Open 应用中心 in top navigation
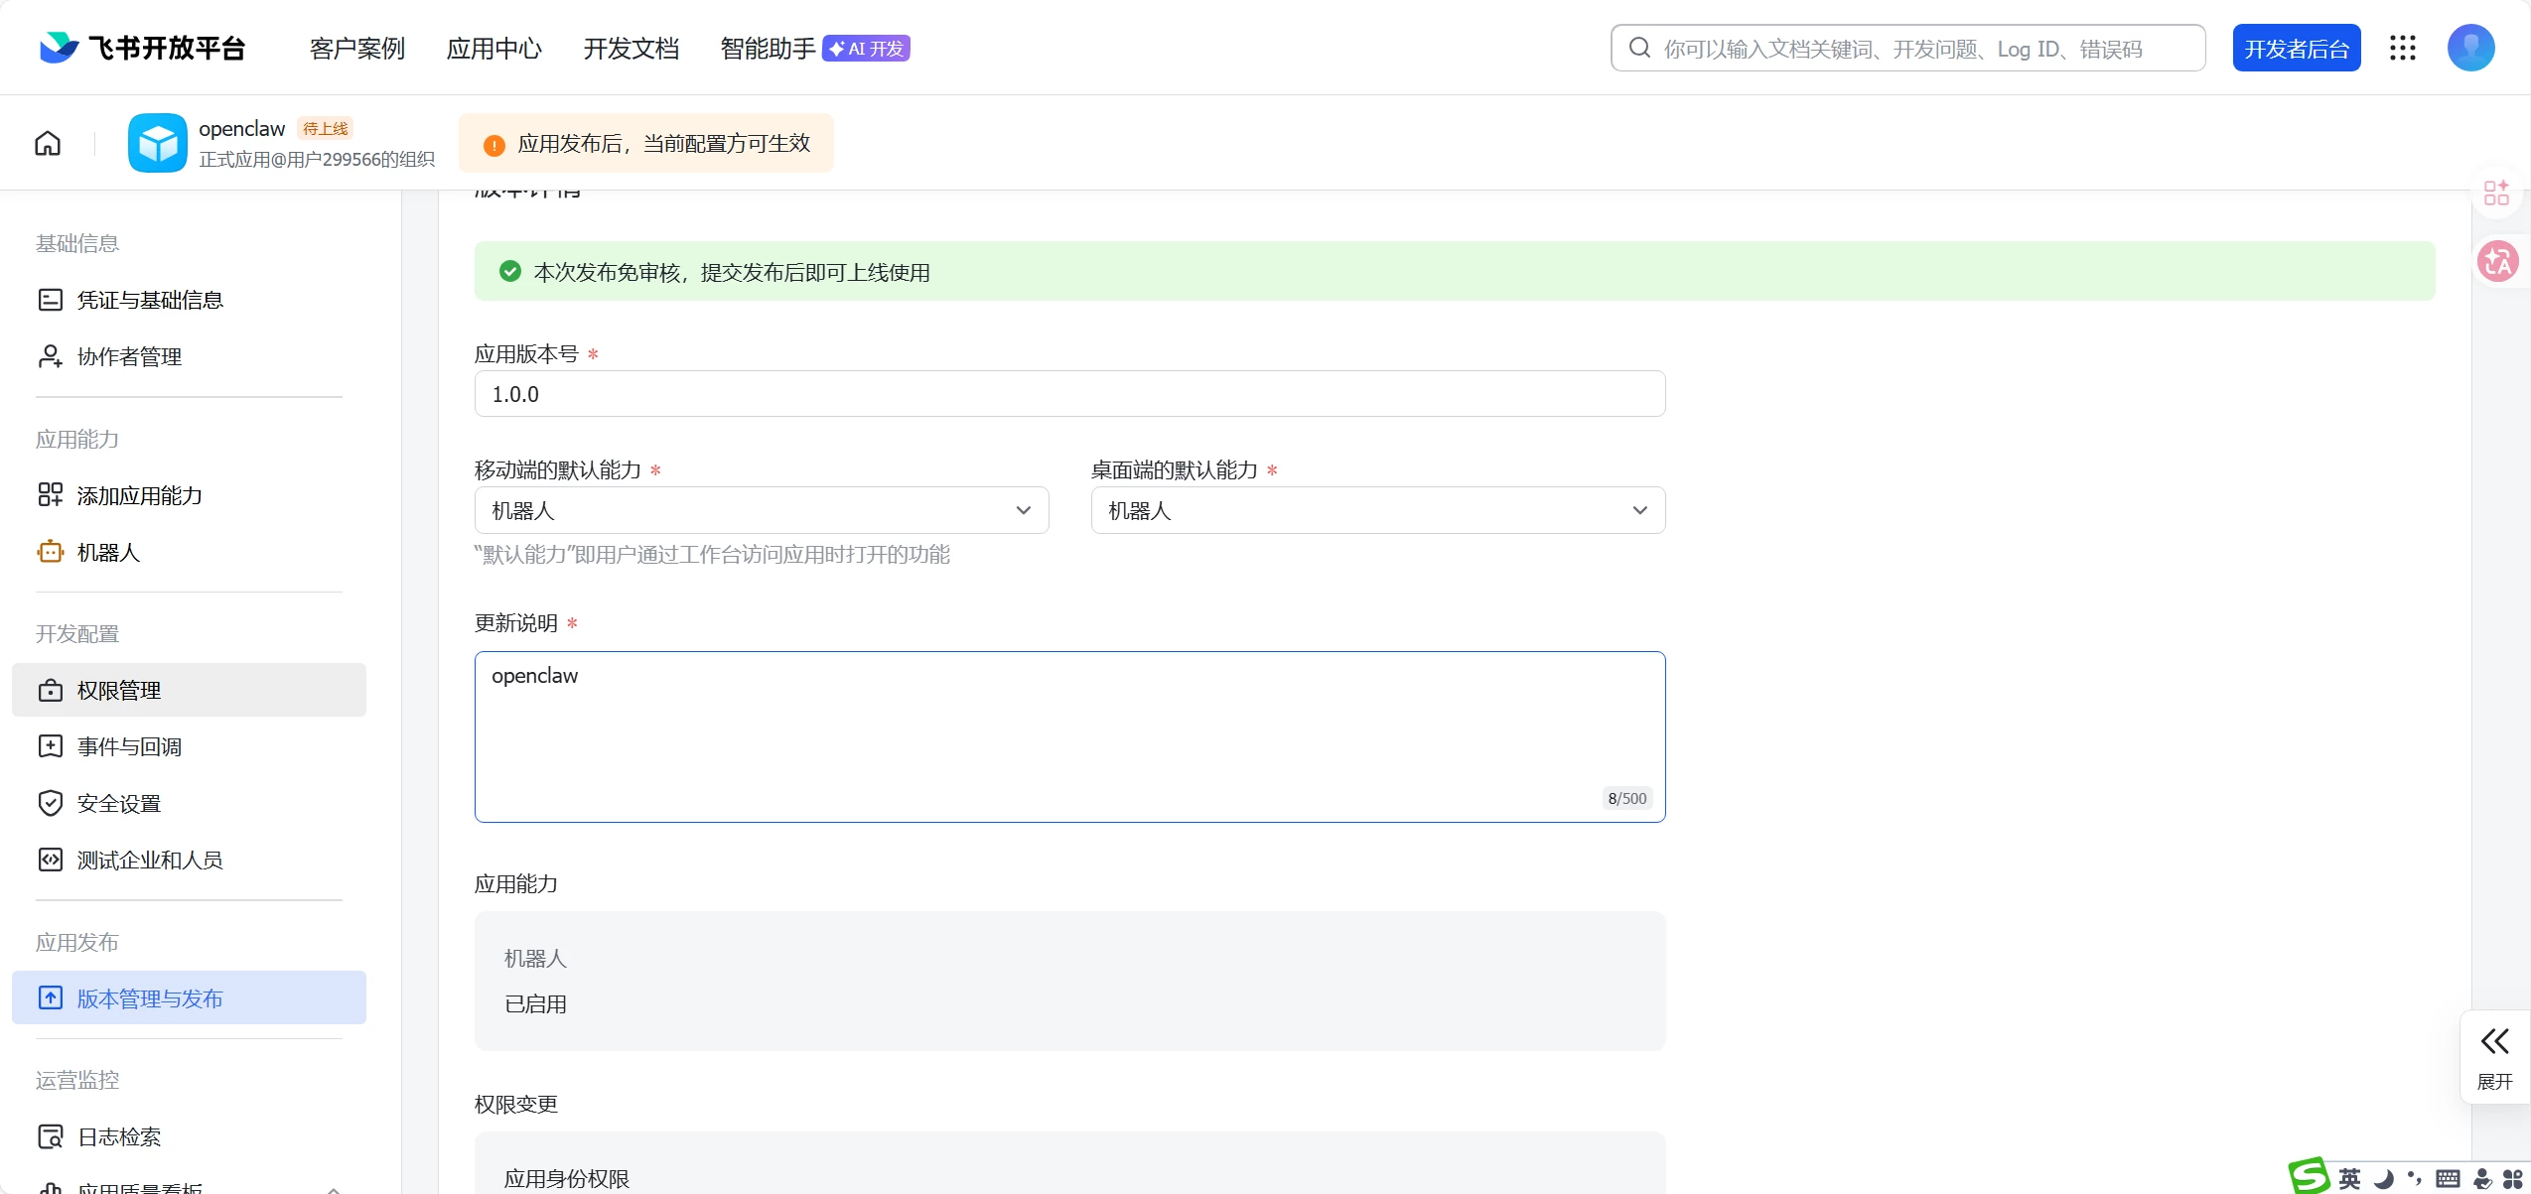Screen dimensions: 2531x1194 pyautogui.click(x=493, y=48)
